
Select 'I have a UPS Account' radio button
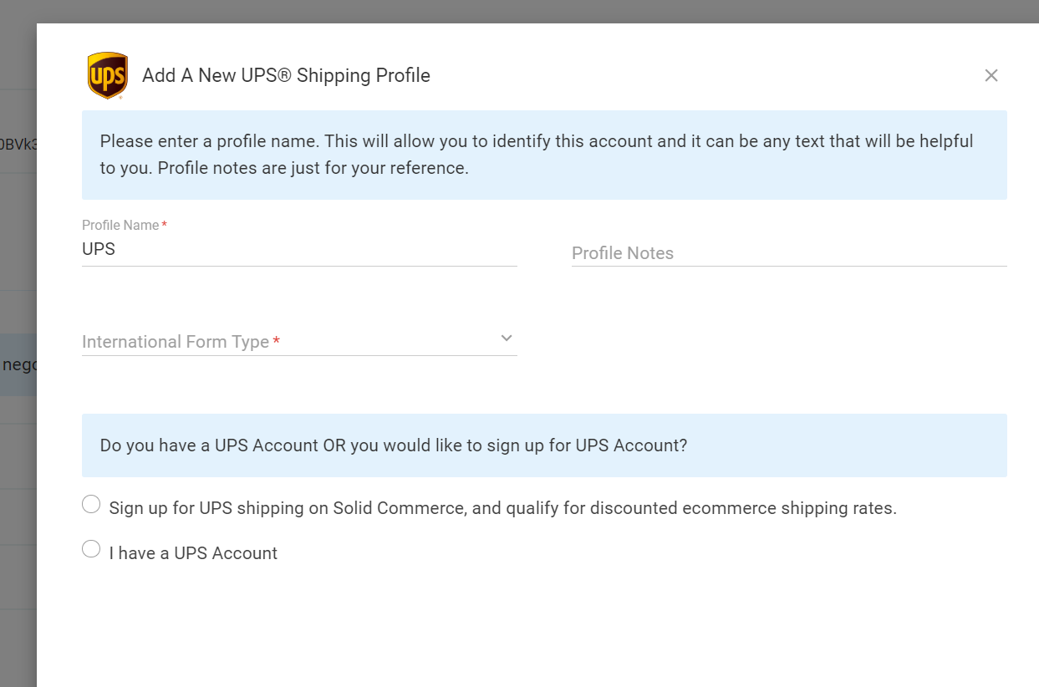(91, 548)
